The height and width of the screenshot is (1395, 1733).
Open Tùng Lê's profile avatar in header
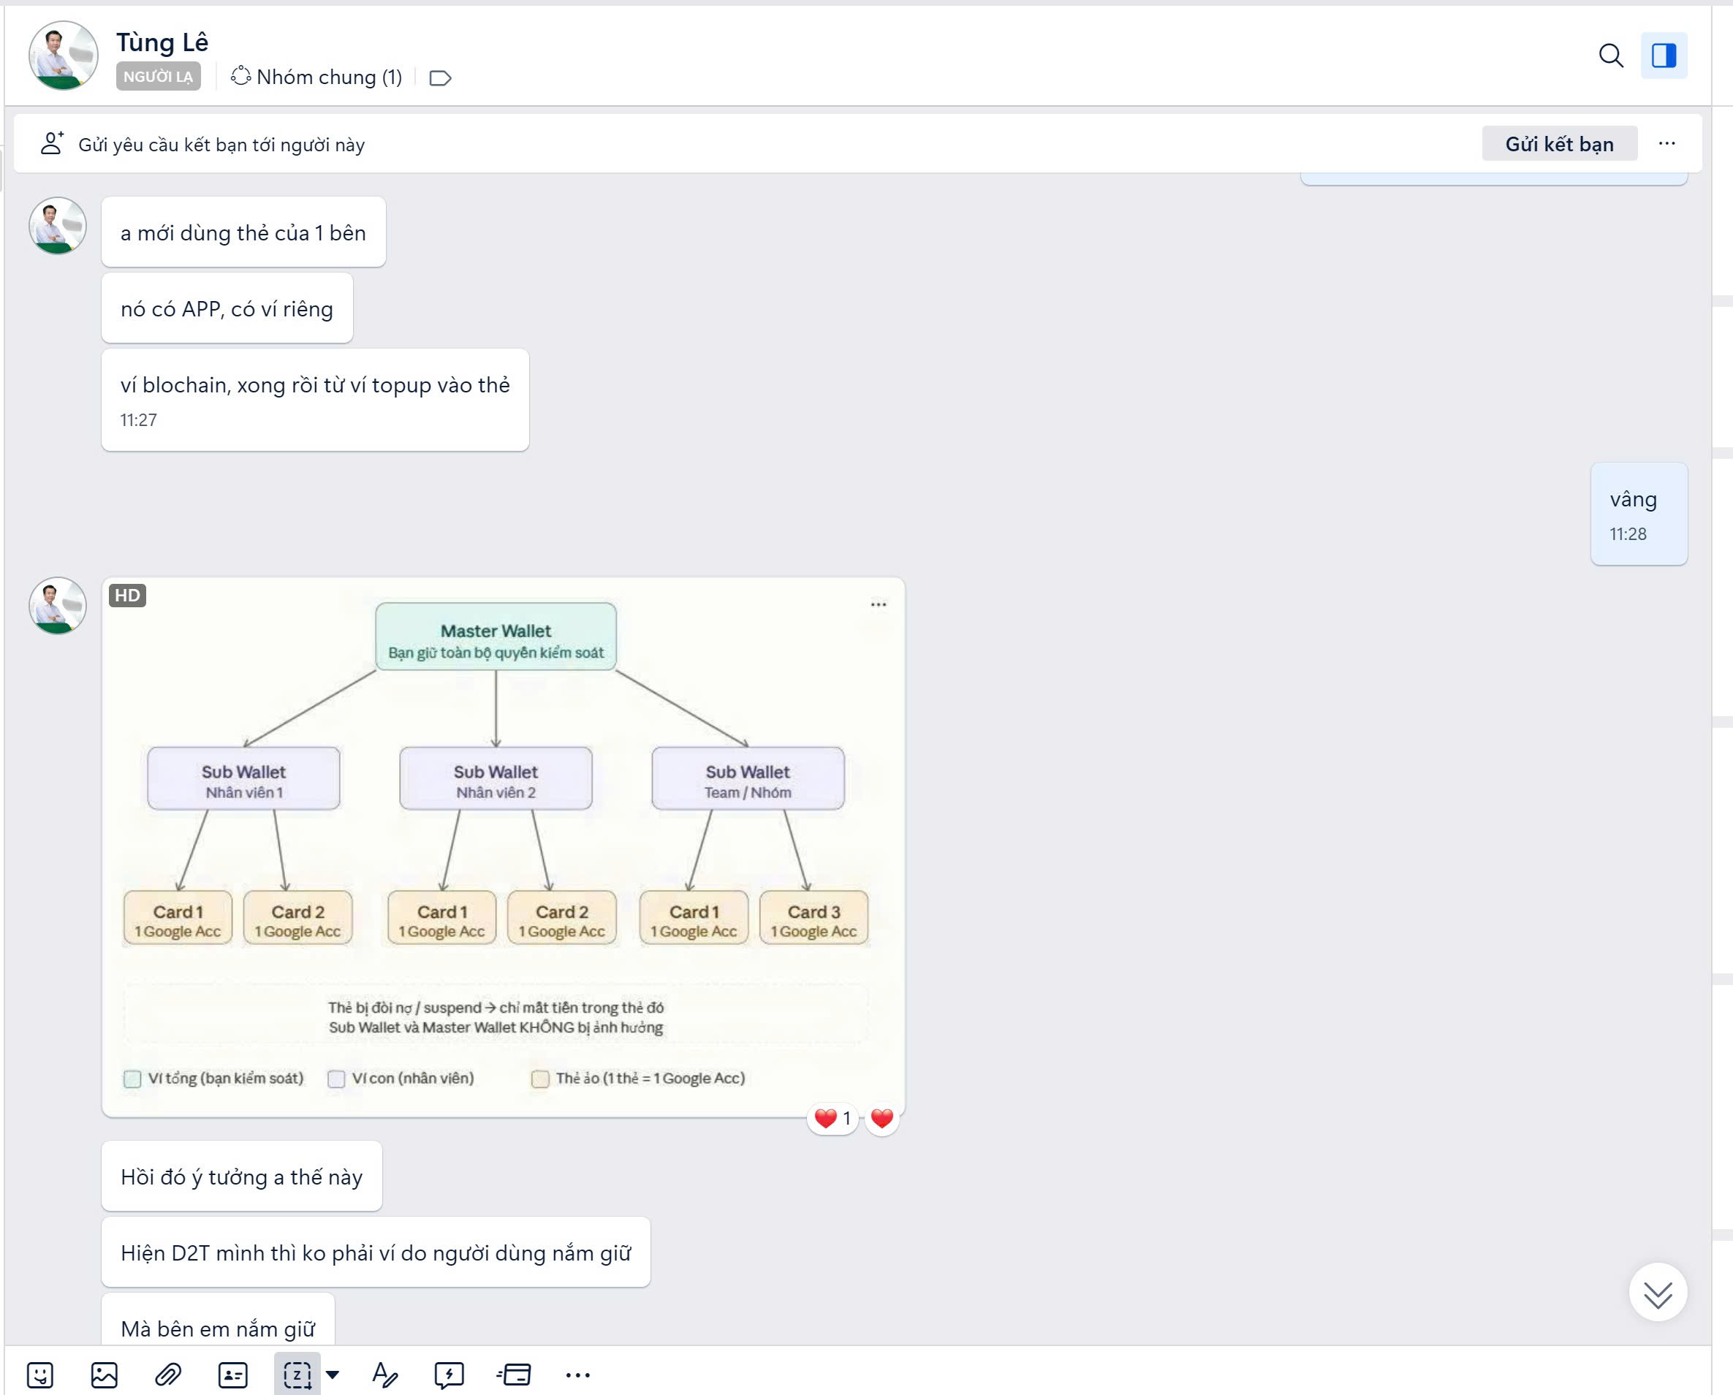click(x=63, y=55)
